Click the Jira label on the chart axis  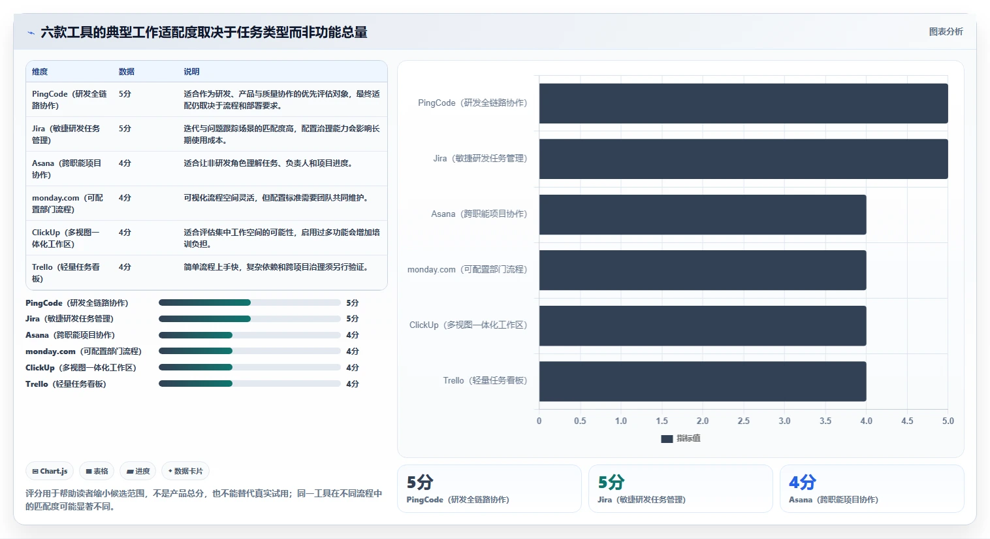pyautogui.click(x=480, y=159)
